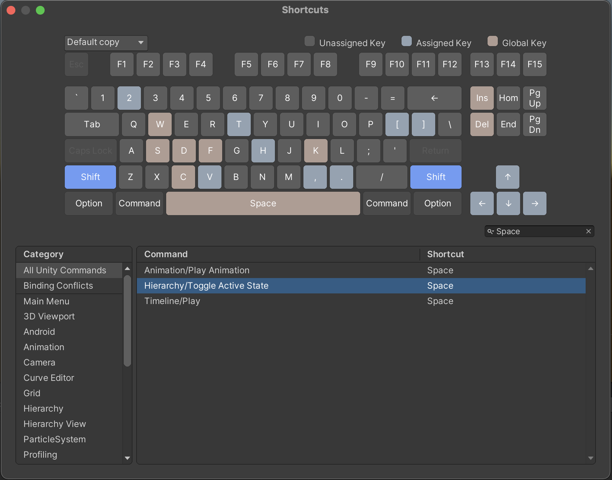
Task: Select the left Shift key
Action: point(90,177)
